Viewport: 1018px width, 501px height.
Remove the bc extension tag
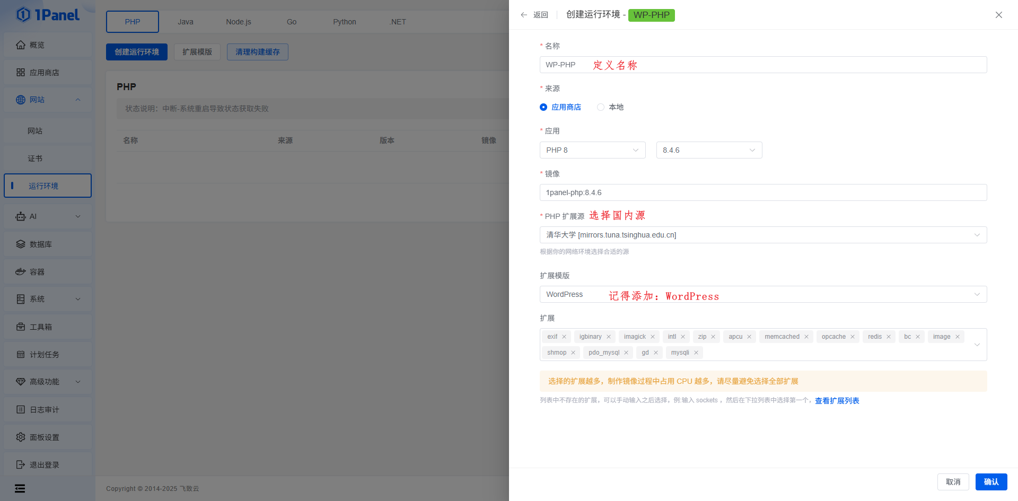point(918,337)
